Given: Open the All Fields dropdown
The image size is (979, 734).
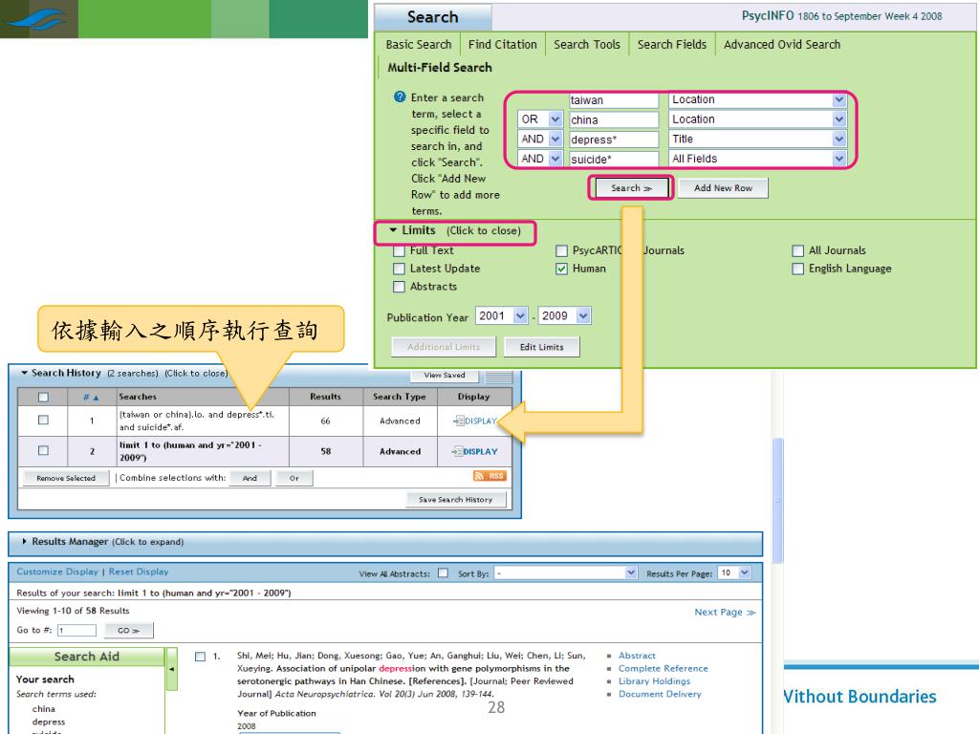Looking at the screenshot, I should tap(838, 160).
